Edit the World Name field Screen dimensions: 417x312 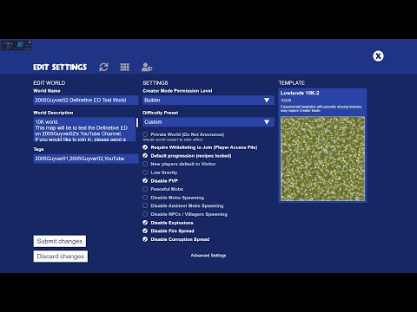(86, 100)
